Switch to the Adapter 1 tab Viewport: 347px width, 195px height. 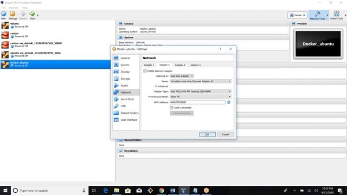click(x=149, y=65)
